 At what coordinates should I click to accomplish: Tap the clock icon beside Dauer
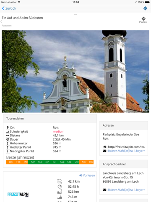pos(8,139)
